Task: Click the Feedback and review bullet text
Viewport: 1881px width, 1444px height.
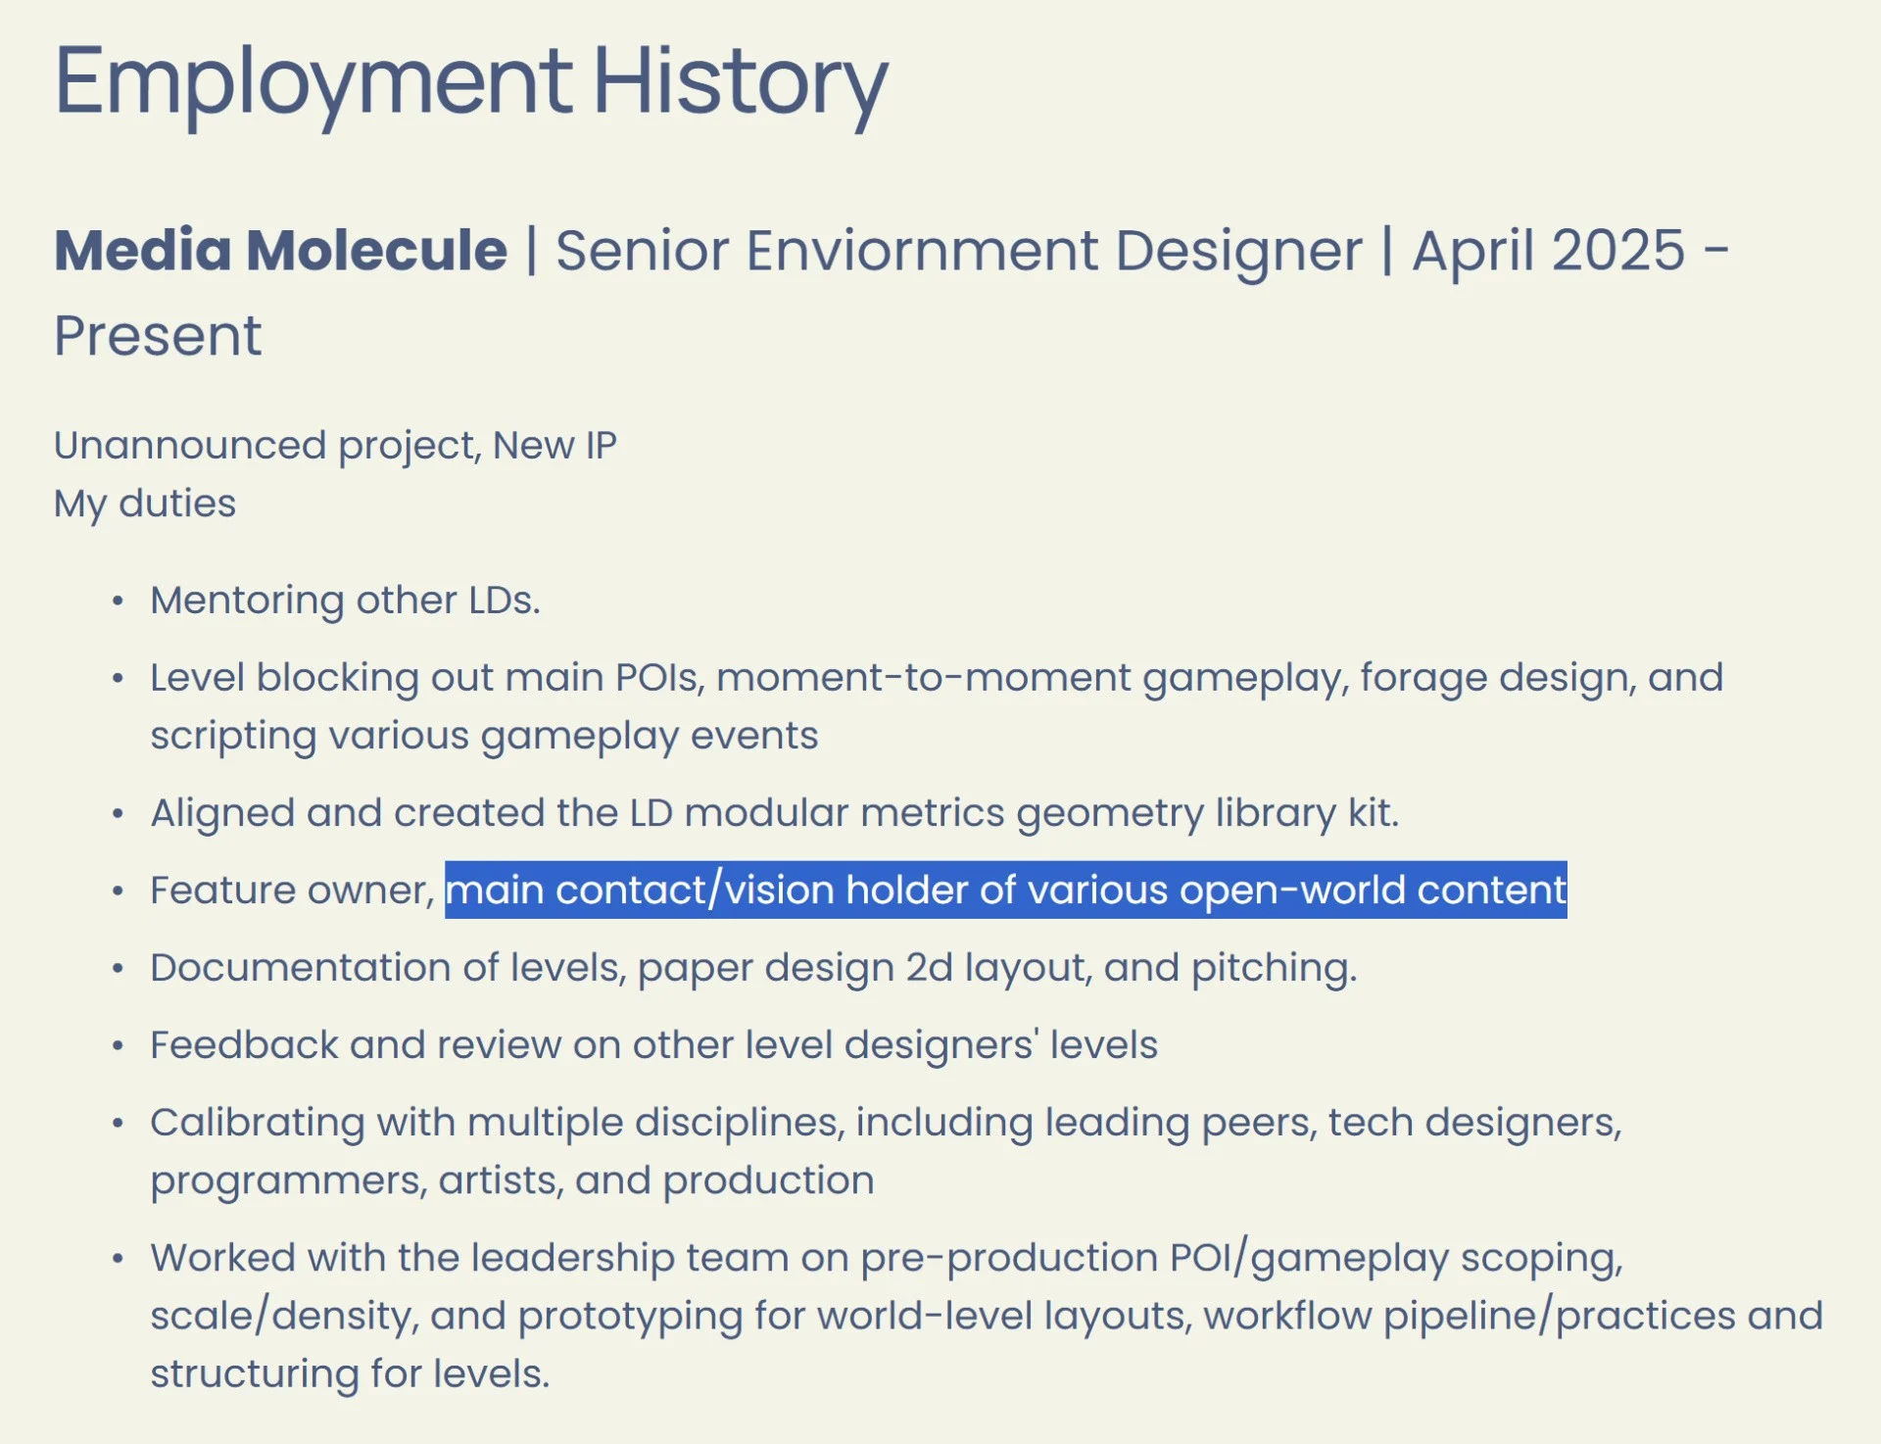Action: pos(653,1045)
